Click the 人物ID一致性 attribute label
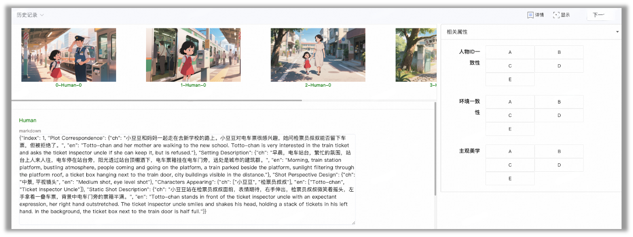This screenshot has height=237, width=633. coord(470,57)
